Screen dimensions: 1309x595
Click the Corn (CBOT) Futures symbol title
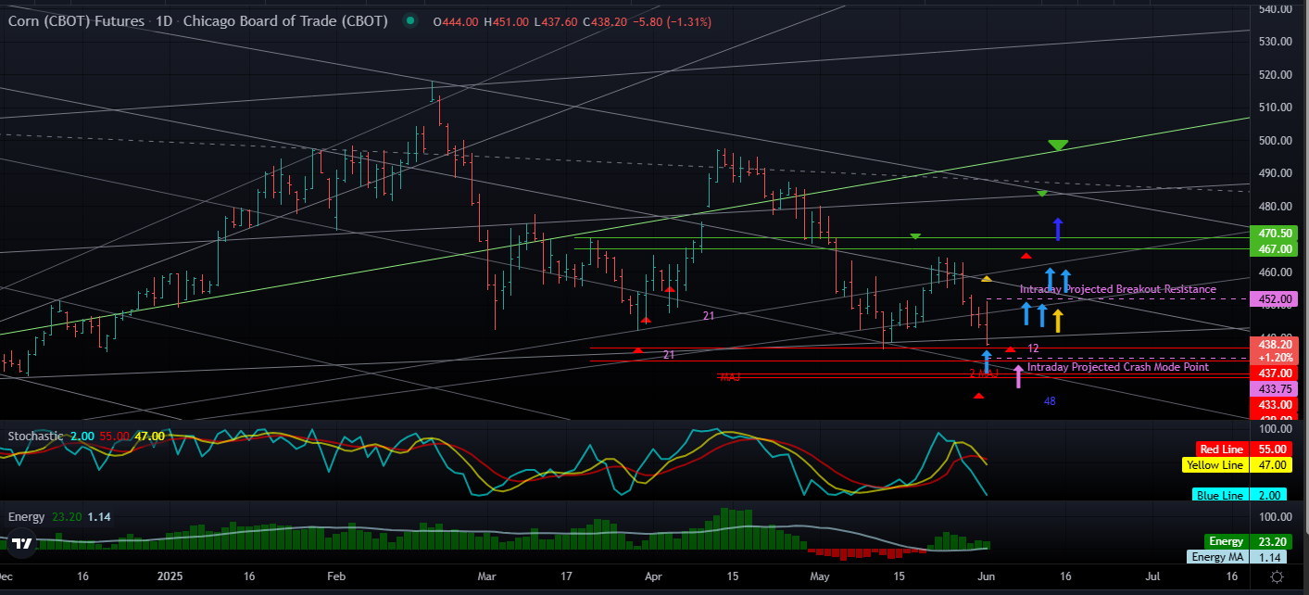click(x=76, y=21)
